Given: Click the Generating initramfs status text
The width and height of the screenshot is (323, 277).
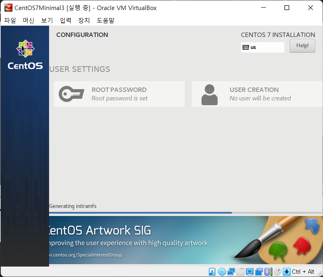Looking at the screenshot, I should pos(73,206).
